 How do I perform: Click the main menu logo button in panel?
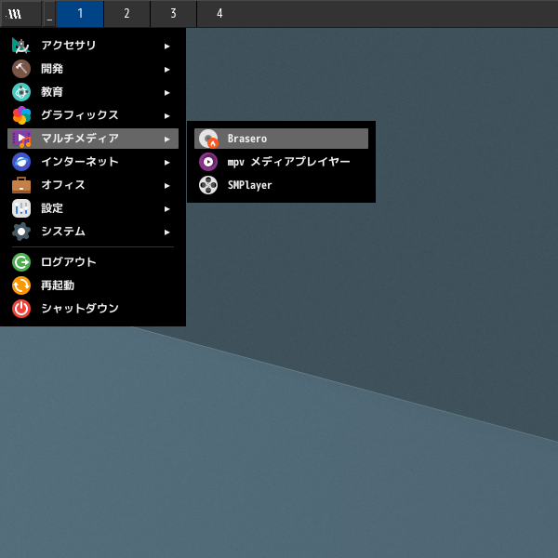20,14
